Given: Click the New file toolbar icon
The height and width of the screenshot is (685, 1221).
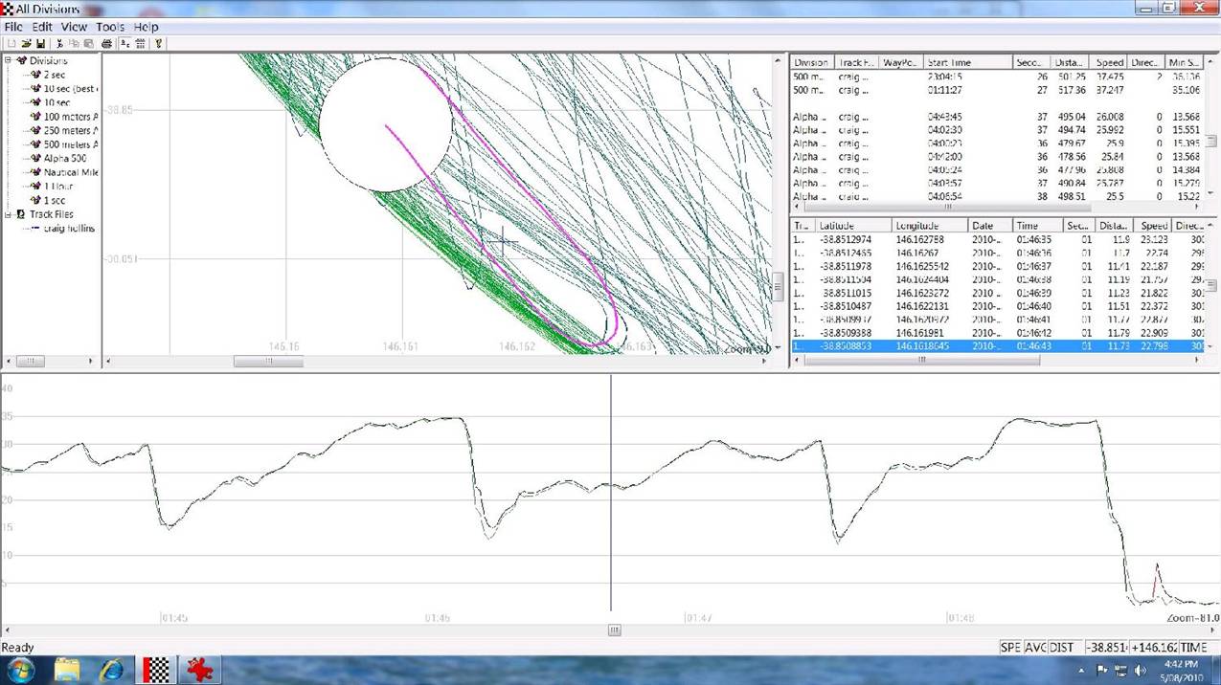Looking at the screenshot, I should pyautogui.click(x=11, y=43).
